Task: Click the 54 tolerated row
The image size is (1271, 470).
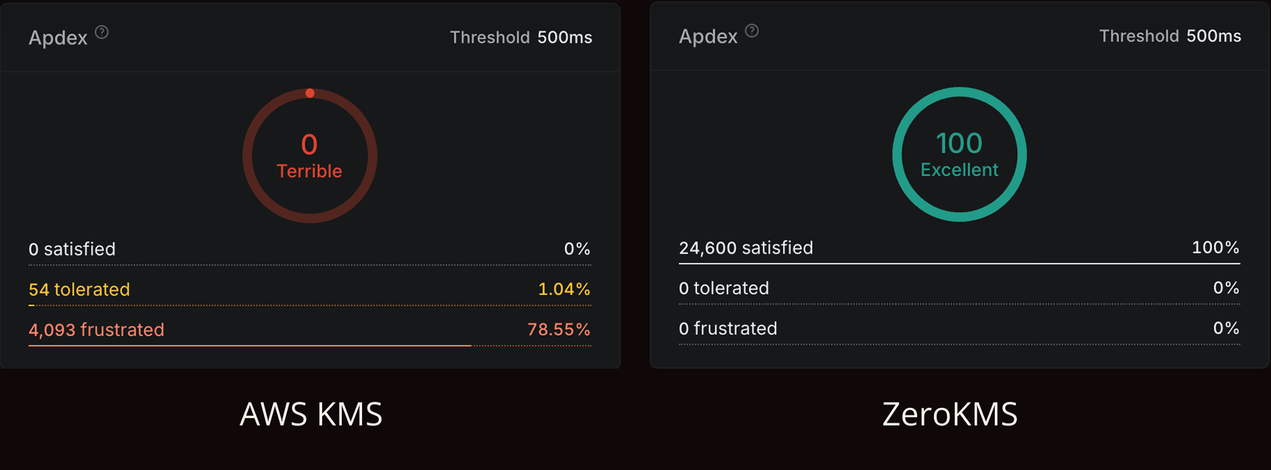Action: tap(310, 290)
